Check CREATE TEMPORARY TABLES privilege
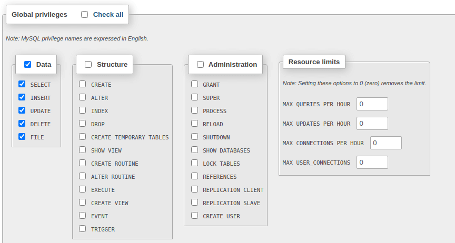Screen dimensions: 455x243 click(82, 137)
